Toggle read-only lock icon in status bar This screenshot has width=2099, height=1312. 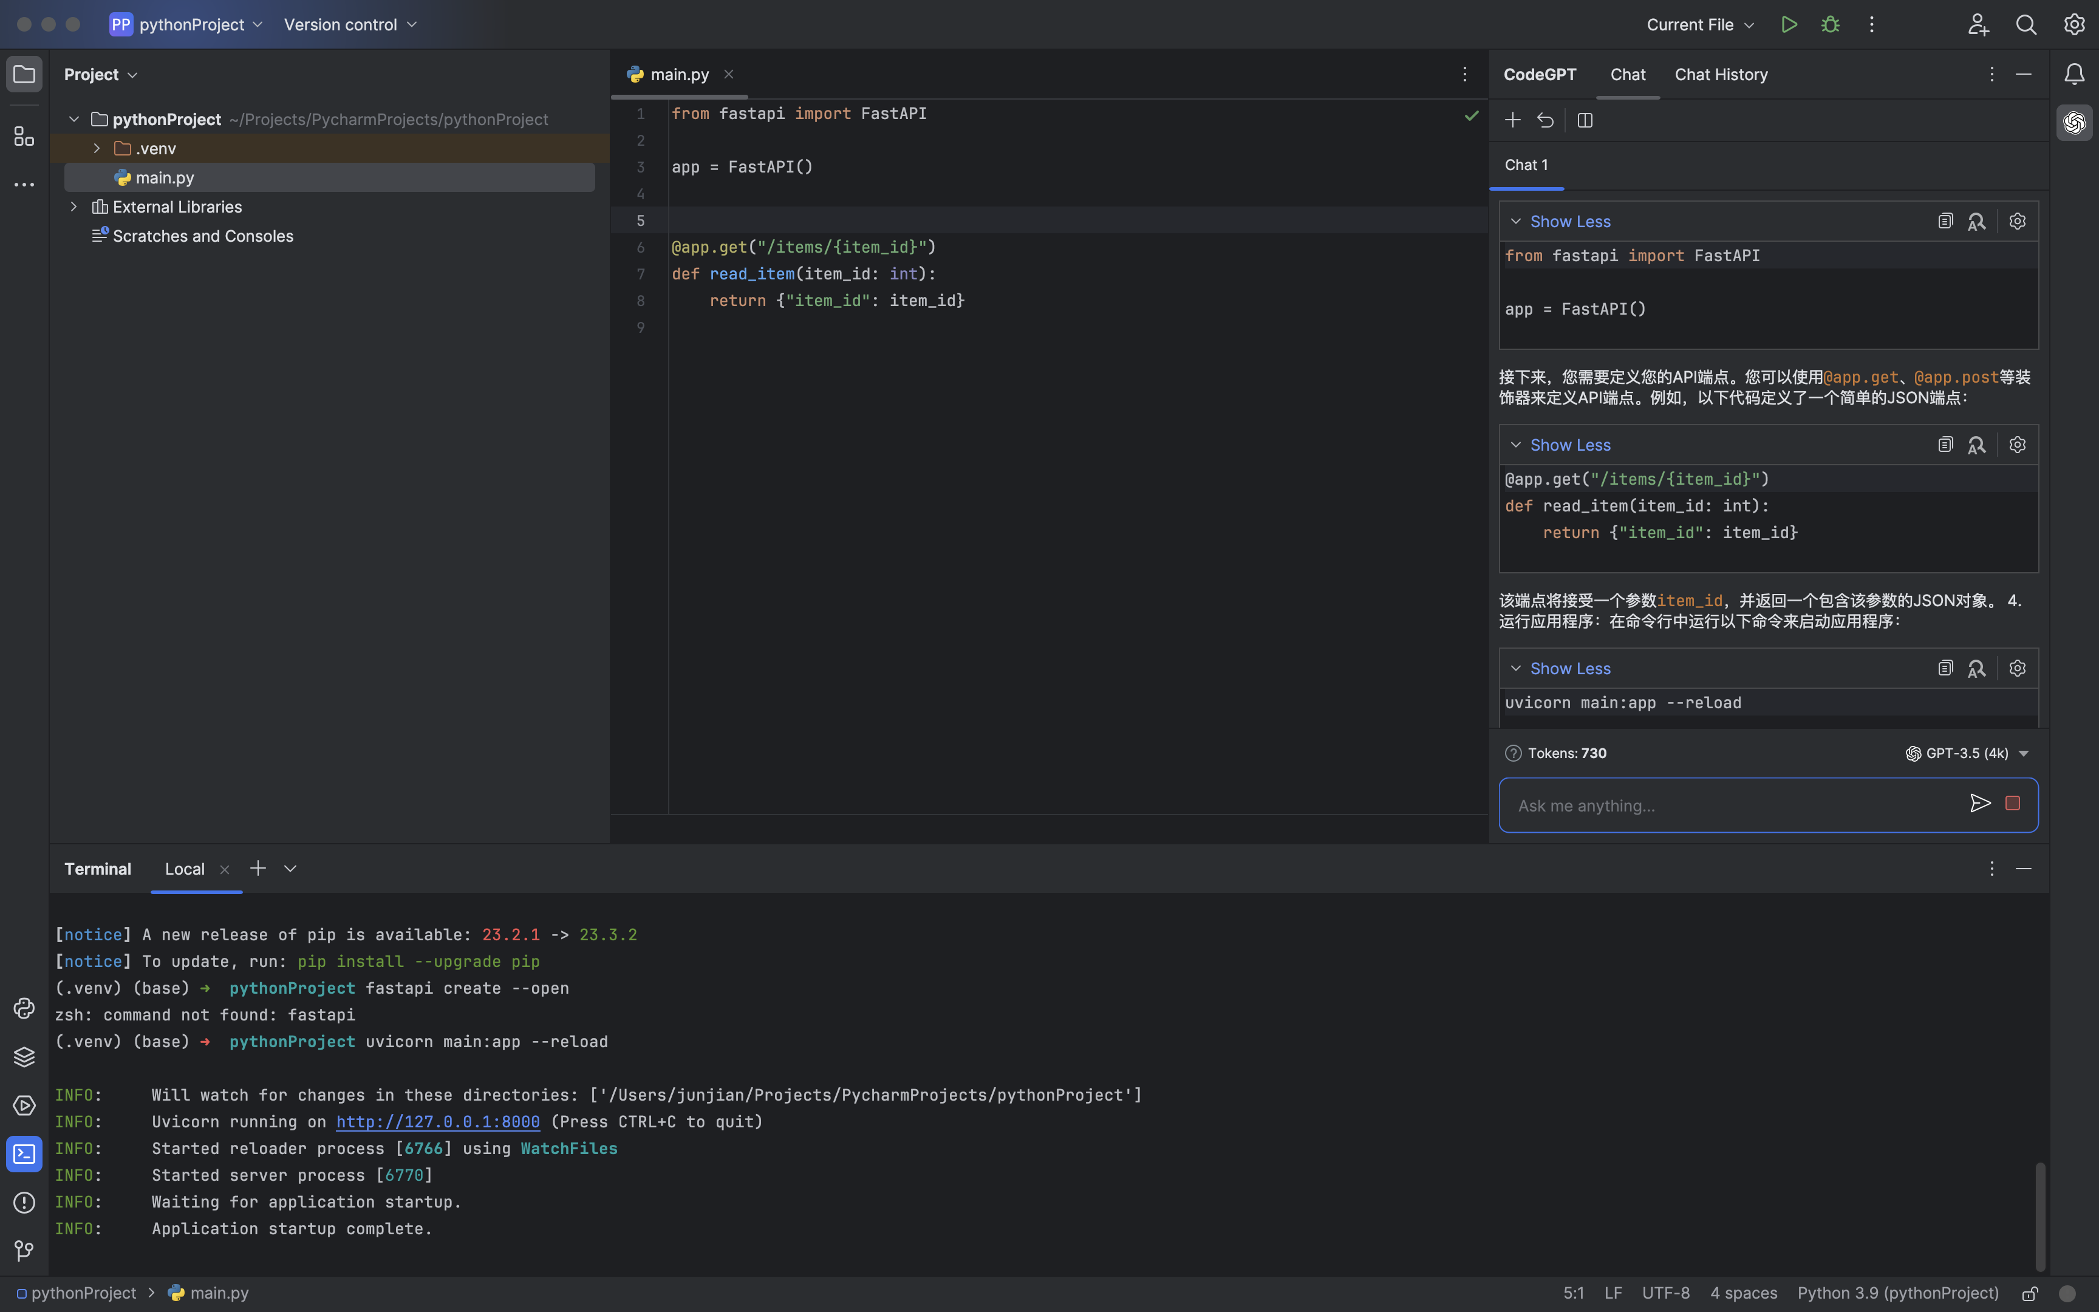coord(2030,1293)
